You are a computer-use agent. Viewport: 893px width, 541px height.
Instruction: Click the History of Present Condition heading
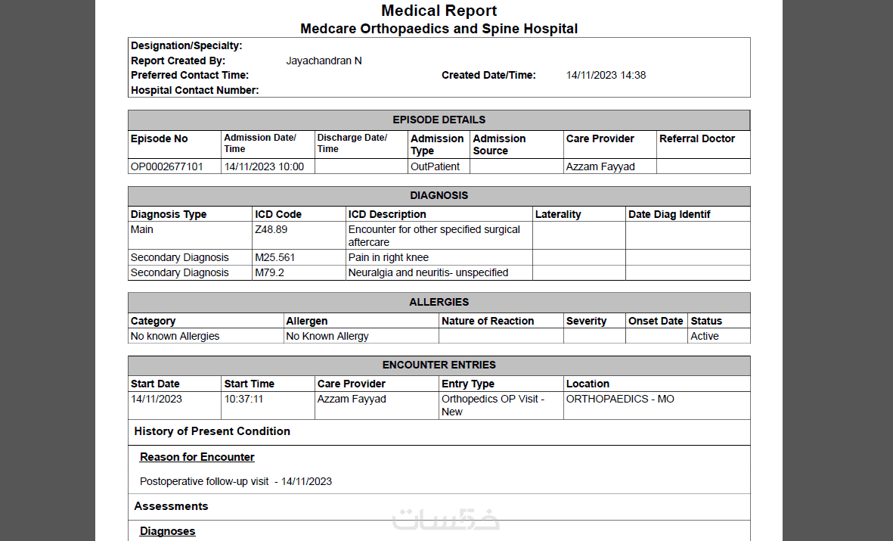click(212, 431)
